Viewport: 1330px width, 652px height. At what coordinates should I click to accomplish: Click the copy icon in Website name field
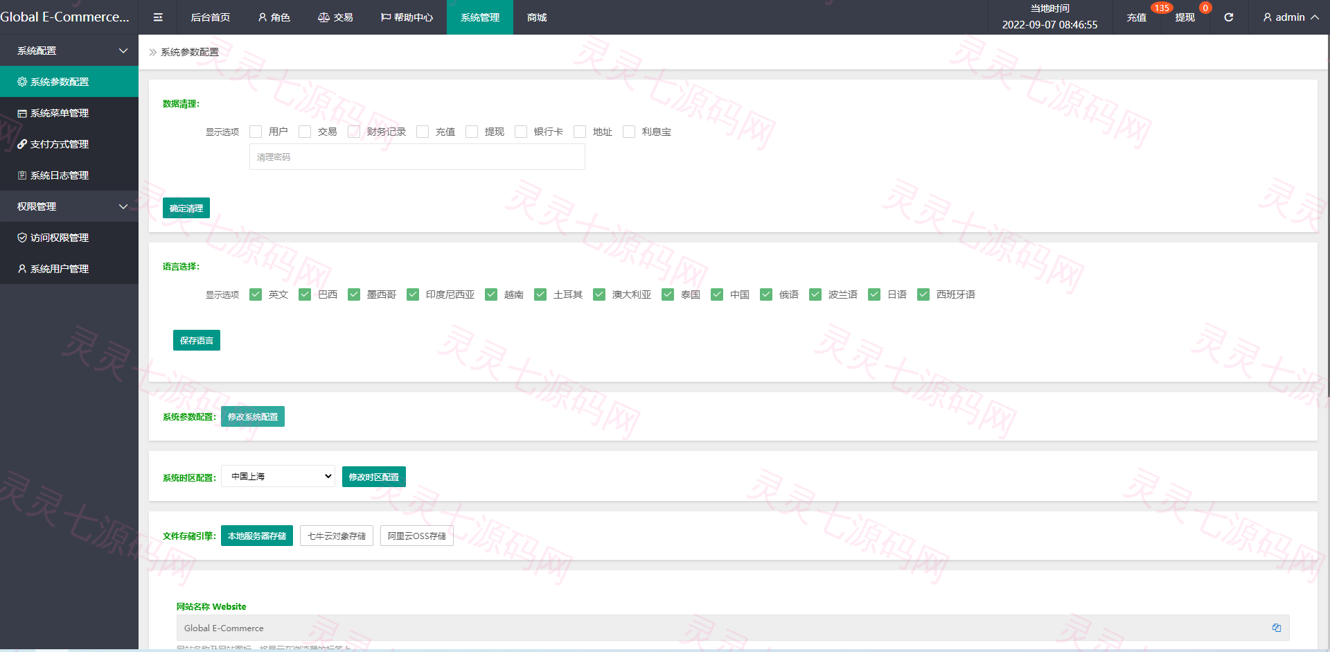click(1276, 628)
